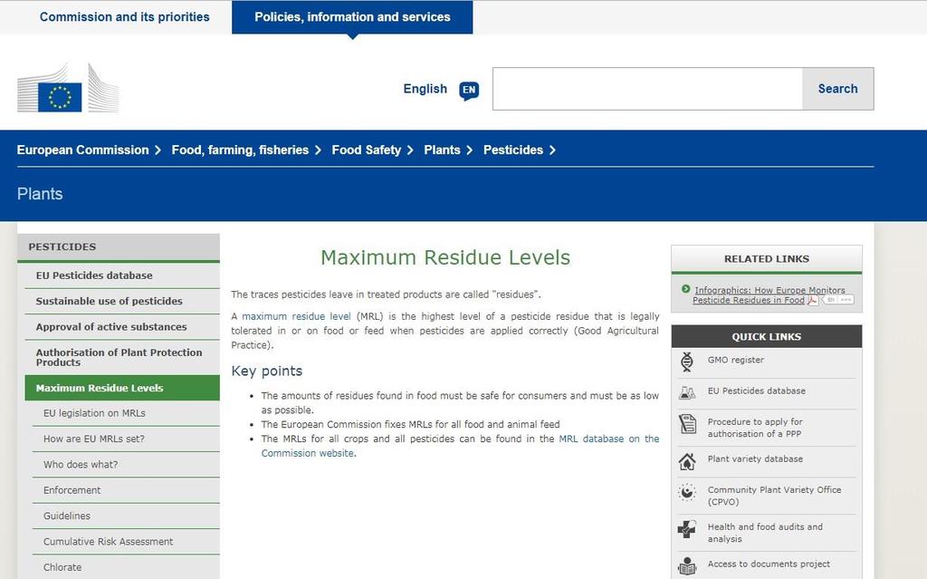Click the three-dots language tag in Related Links

846,300
